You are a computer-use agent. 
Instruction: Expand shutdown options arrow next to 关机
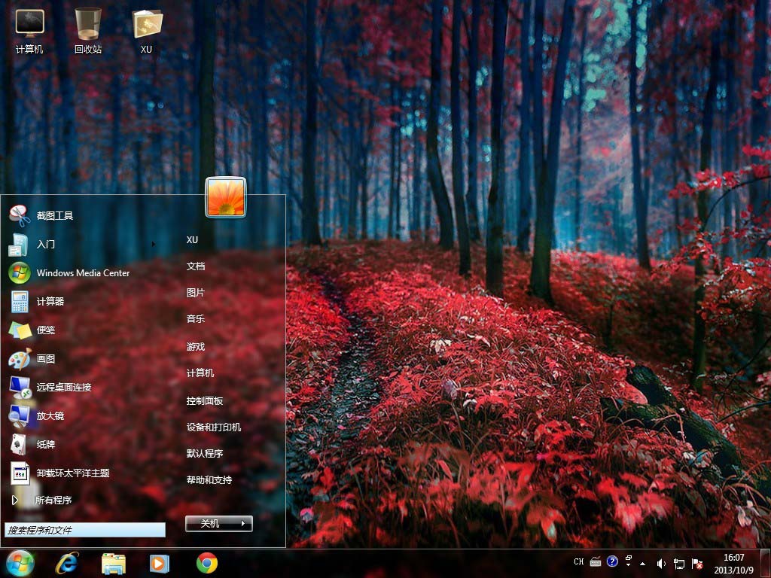(243, 524)
